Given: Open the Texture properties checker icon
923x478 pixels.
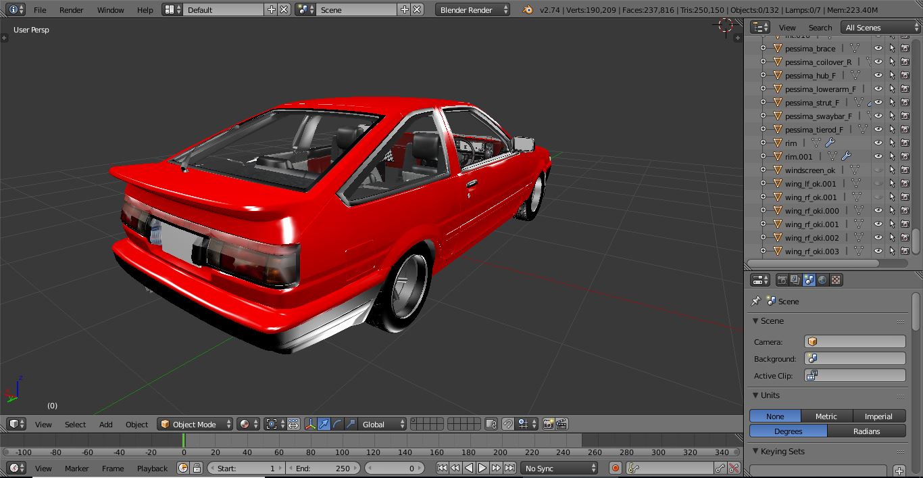Looking at the screenshot, I should [x=836, y=280].
